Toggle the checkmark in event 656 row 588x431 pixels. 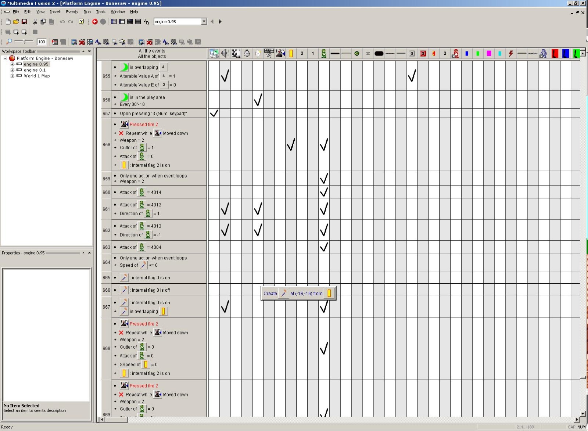click(258, 100)
